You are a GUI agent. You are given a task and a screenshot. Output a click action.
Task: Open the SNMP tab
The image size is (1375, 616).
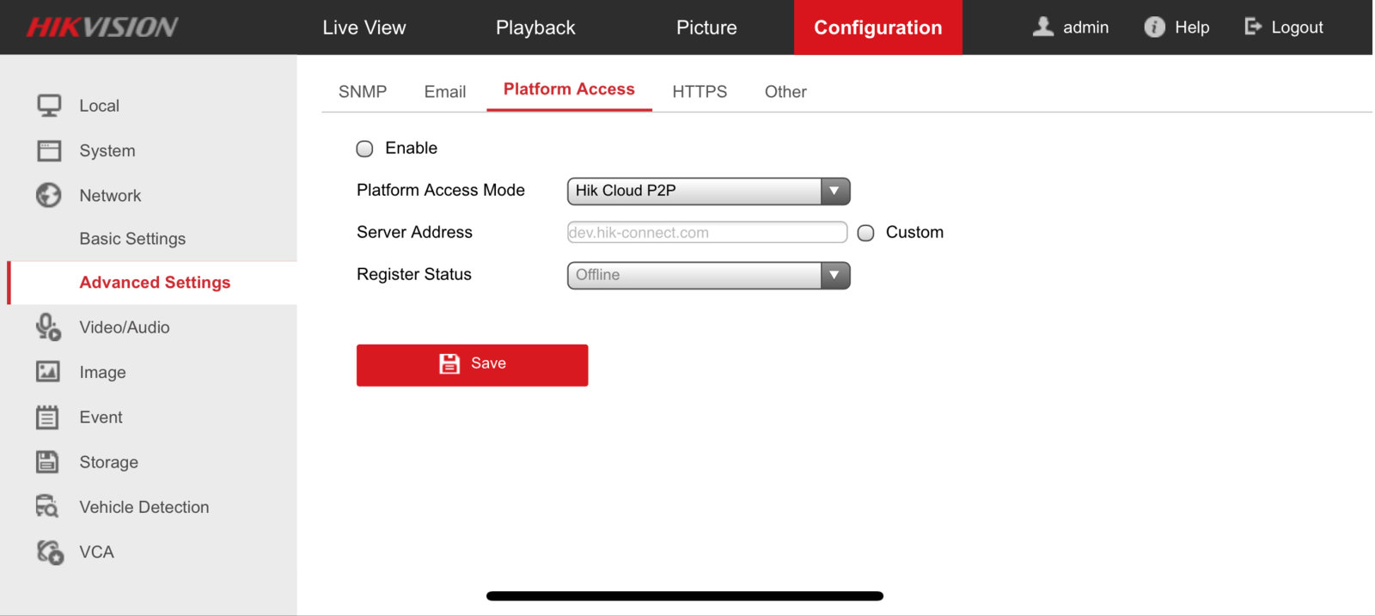click(363, 92)
